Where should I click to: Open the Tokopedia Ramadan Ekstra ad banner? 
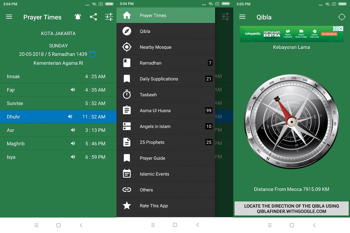pyautogui.click(x=292, y=34)
